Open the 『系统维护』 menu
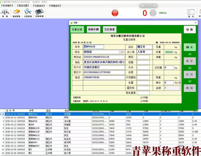 (x=7, y=6)
